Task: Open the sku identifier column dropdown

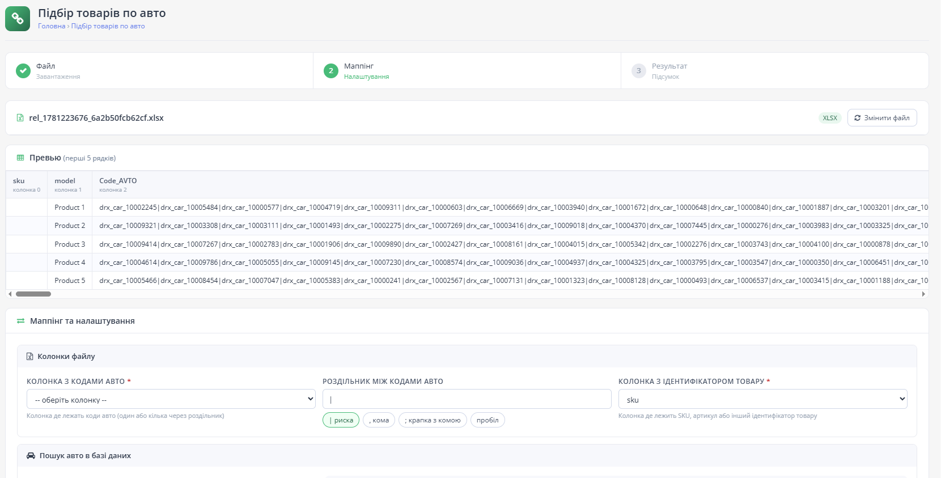Action: coord(763,399)
